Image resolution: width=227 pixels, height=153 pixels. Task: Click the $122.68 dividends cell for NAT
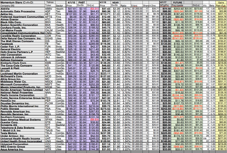pyautogui.click(x=155, y=90)
